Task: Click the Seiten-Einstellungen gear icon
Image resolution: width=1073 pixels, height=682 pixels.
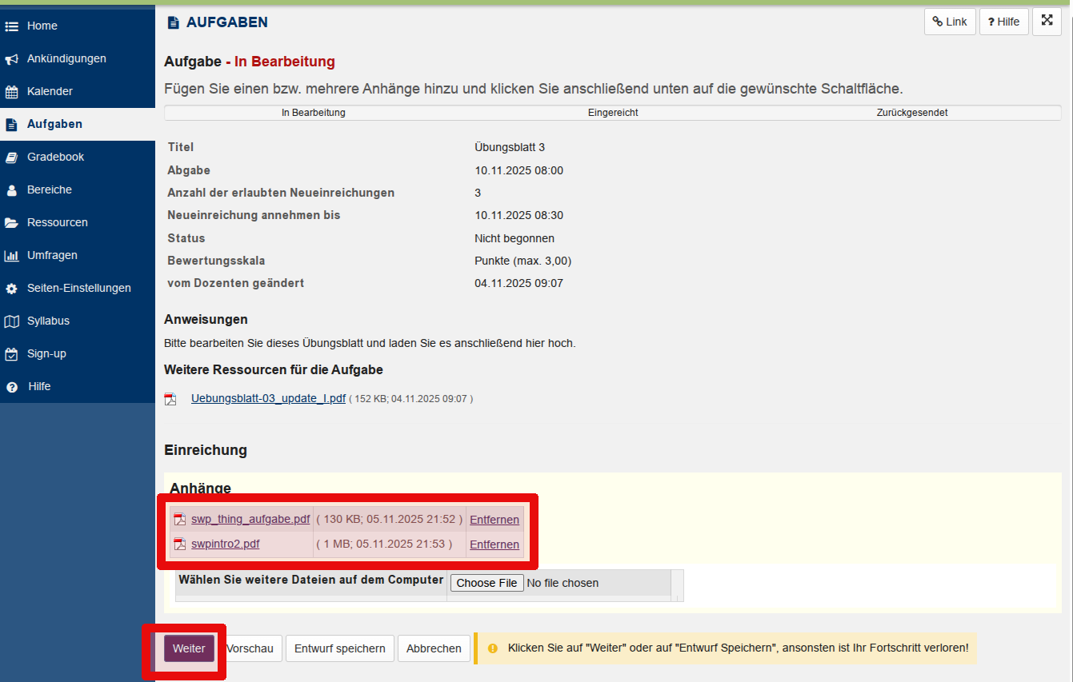Action: click(12, 289)
